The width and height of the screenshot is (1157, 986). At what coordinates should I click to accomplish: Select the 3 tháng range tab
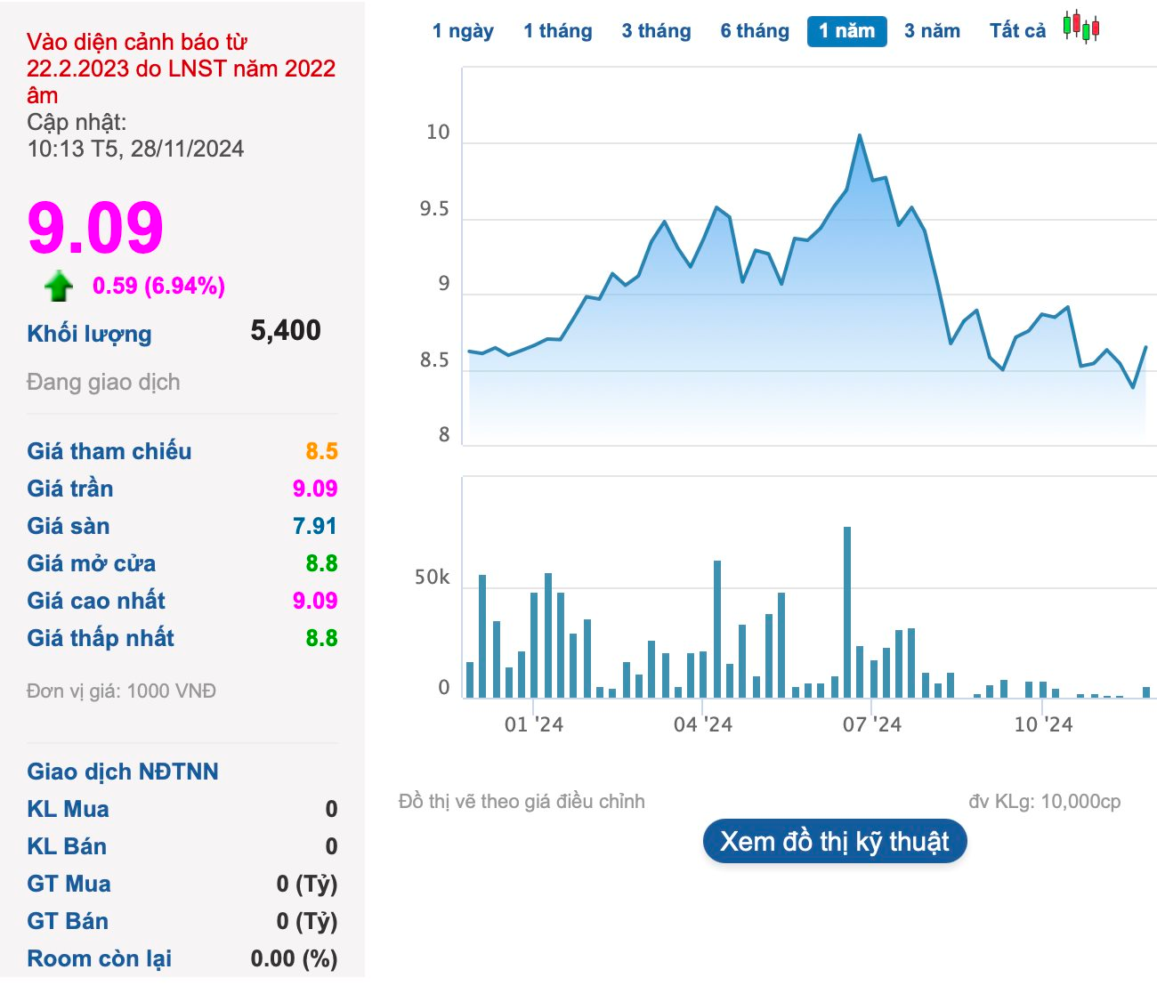(656, 31)
